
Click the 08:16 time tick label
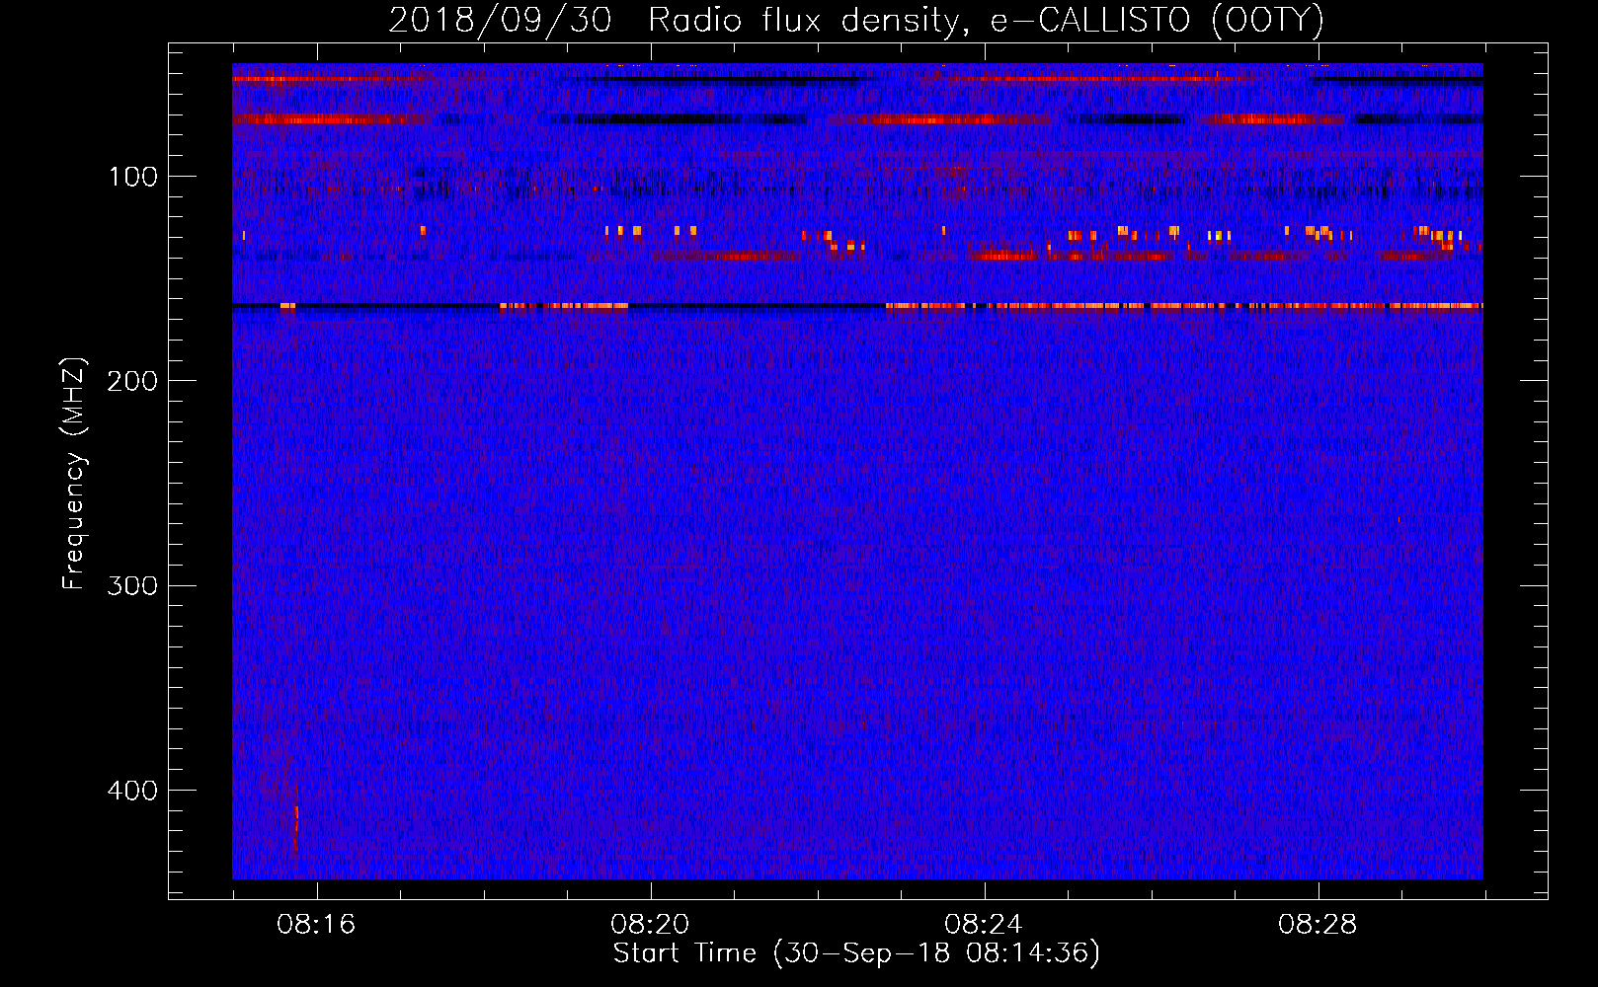point(316,925)
